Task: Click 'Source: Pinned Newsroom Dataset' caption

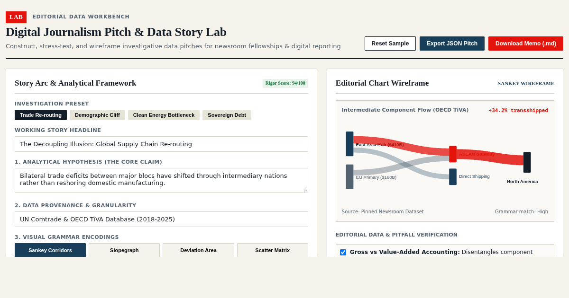Action: coord(383,212)
